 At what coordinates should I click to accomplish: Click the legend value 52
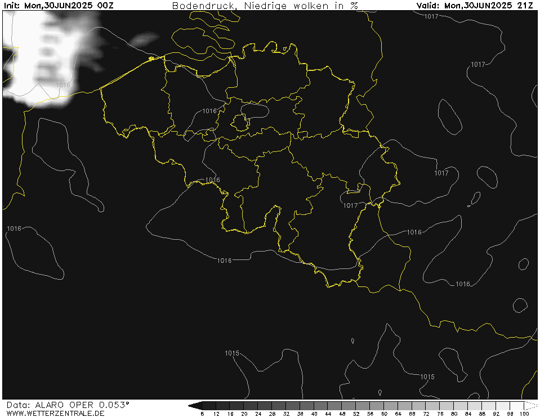[356, 414]
